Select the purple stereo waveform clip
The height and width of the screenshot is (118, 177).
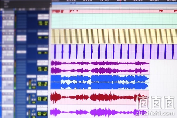100,67
